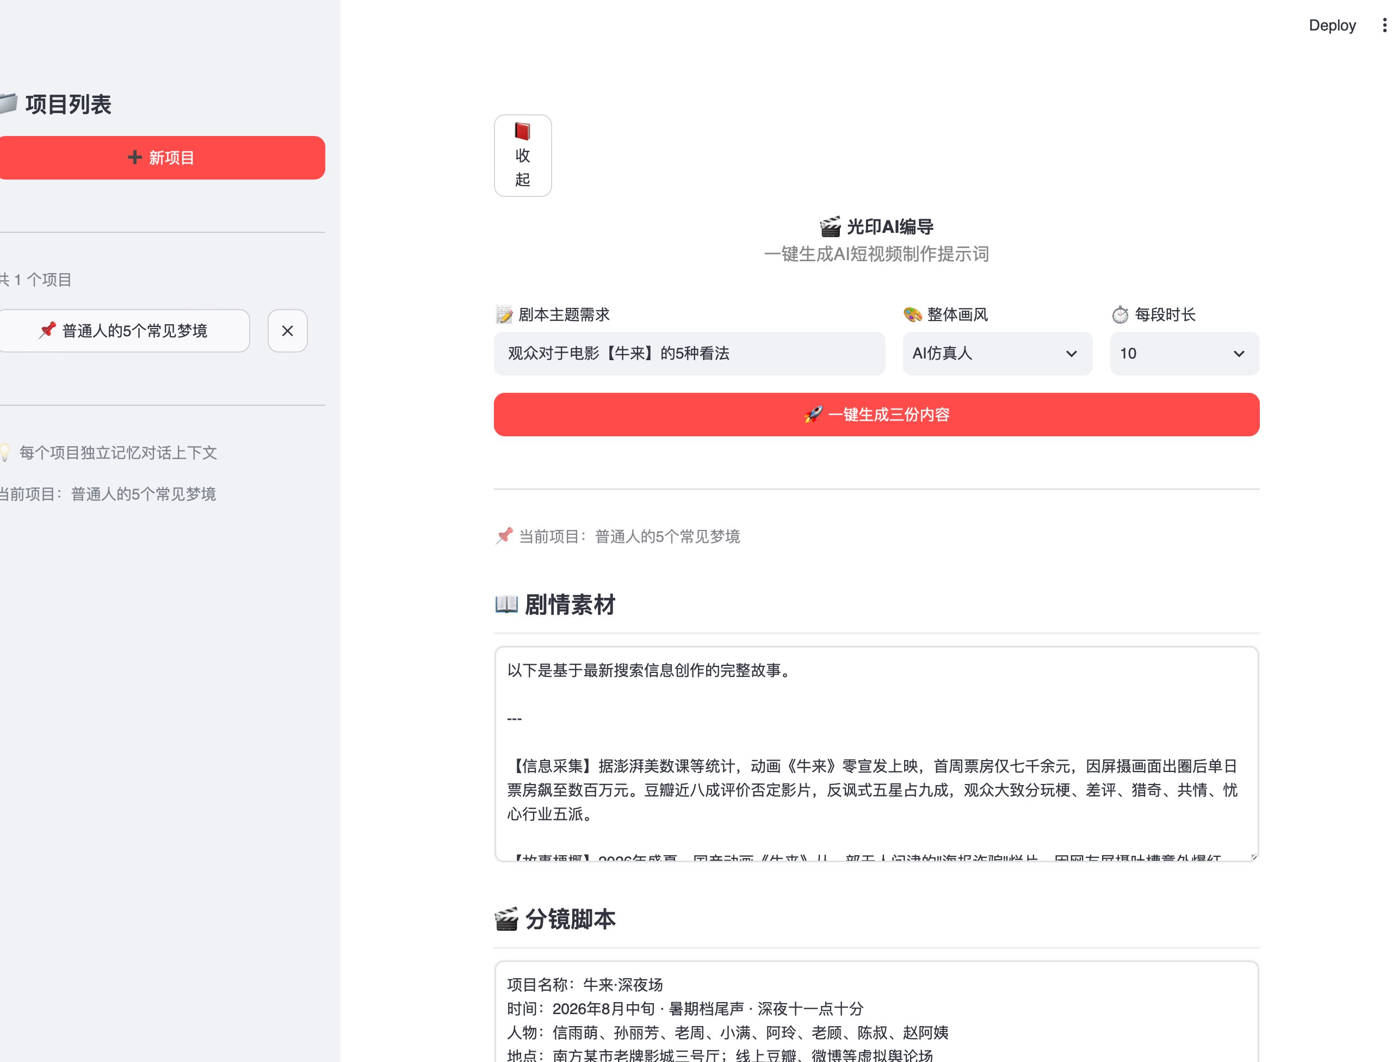Screen dimensions: 1398x1062
Task: Open the three-dot main menu
Action: [1385, 25]
